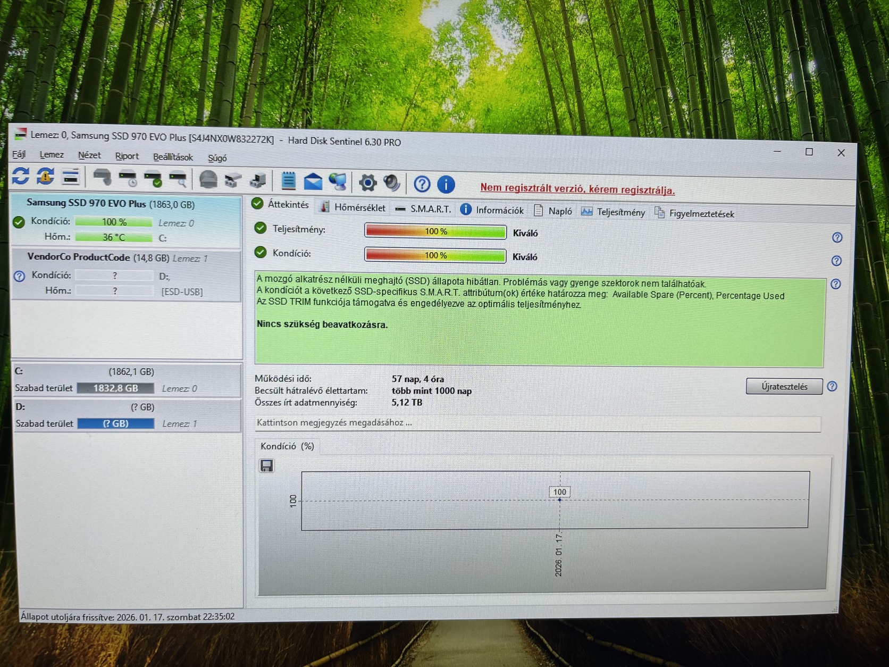Open the Nézet menu

point(89,155)
